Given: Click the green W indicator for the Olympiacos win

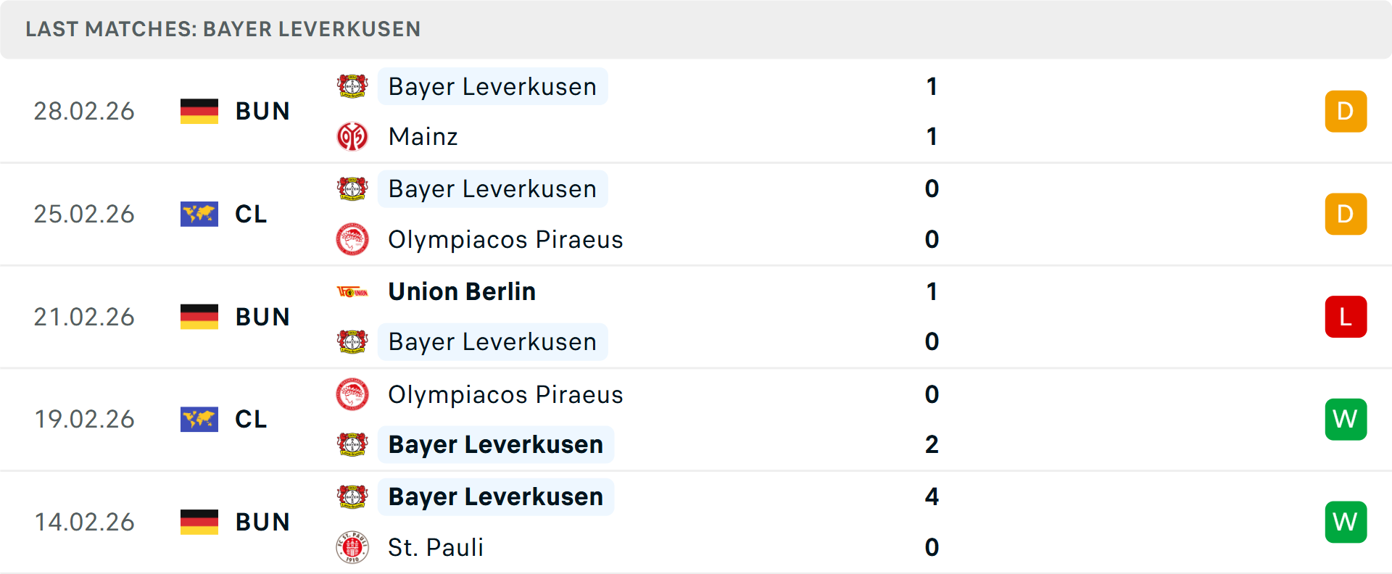Looking at the screenshot, I should click(x=1346, y=419).
